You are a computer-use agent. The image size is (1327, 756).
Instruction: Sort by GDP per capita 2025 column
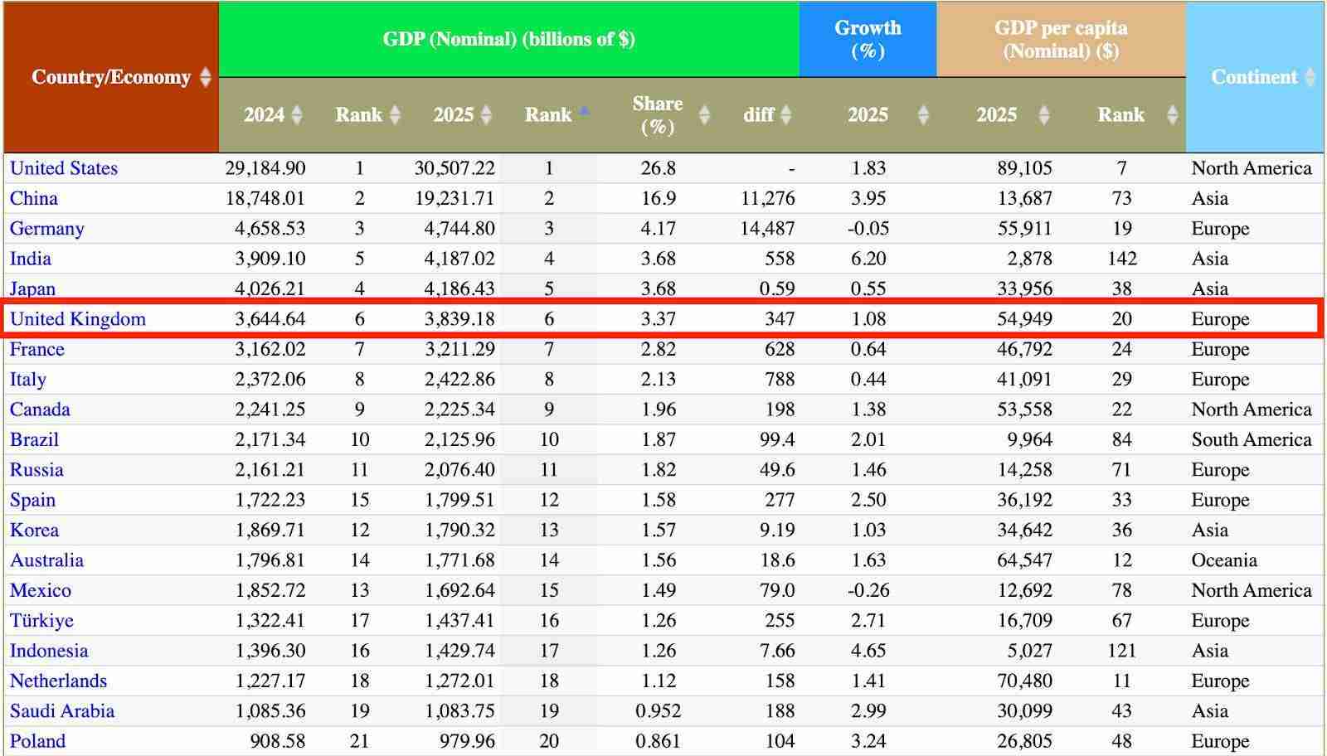point(1043,115)
